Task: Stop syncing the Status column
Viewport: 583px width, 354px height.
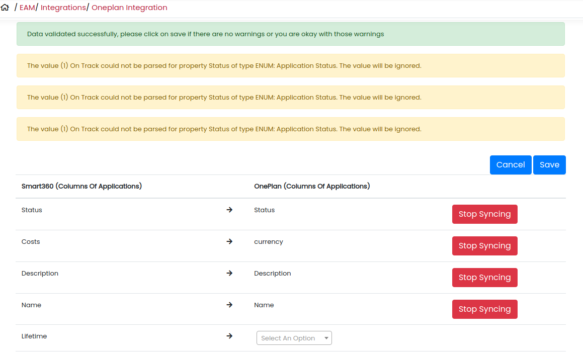Action: [484, 214]
